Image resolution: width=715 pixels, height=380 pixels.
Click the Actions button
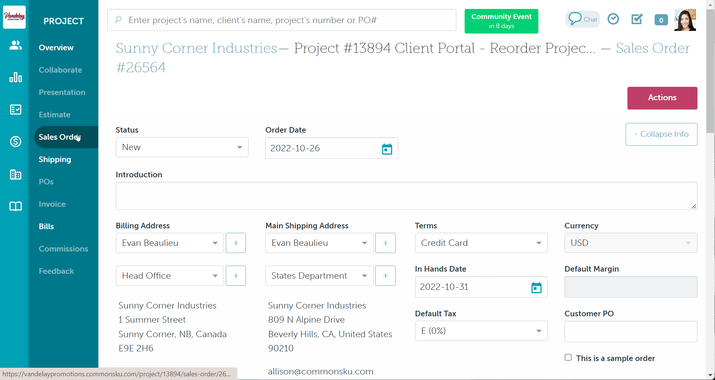click(x=662, y=98)
